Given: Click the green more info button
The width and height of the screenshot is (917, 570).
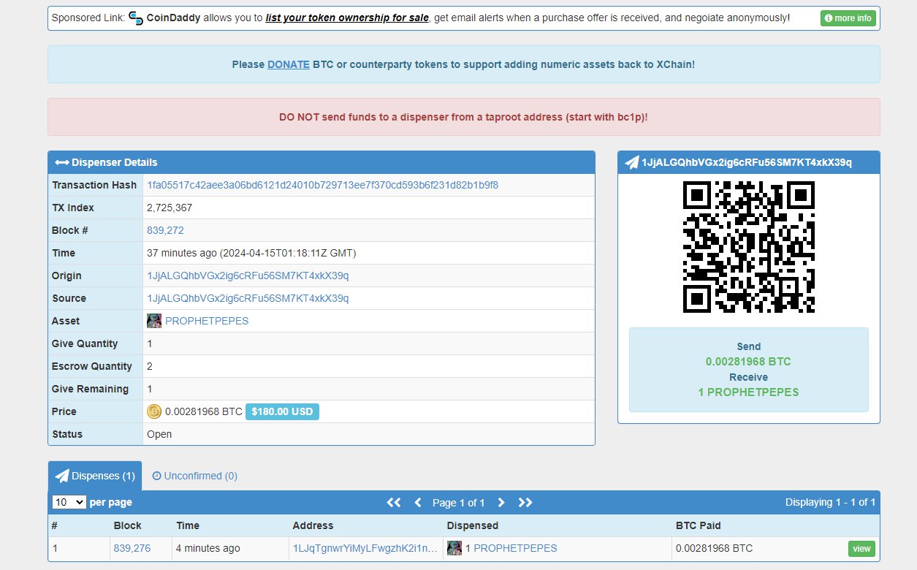Looking at the screenshot, I should [848, 18].
